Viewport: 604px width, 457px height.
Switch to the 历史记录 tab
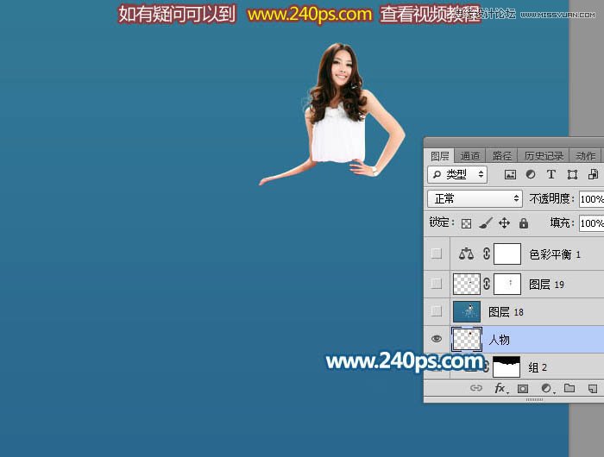[x=544, y=156]
